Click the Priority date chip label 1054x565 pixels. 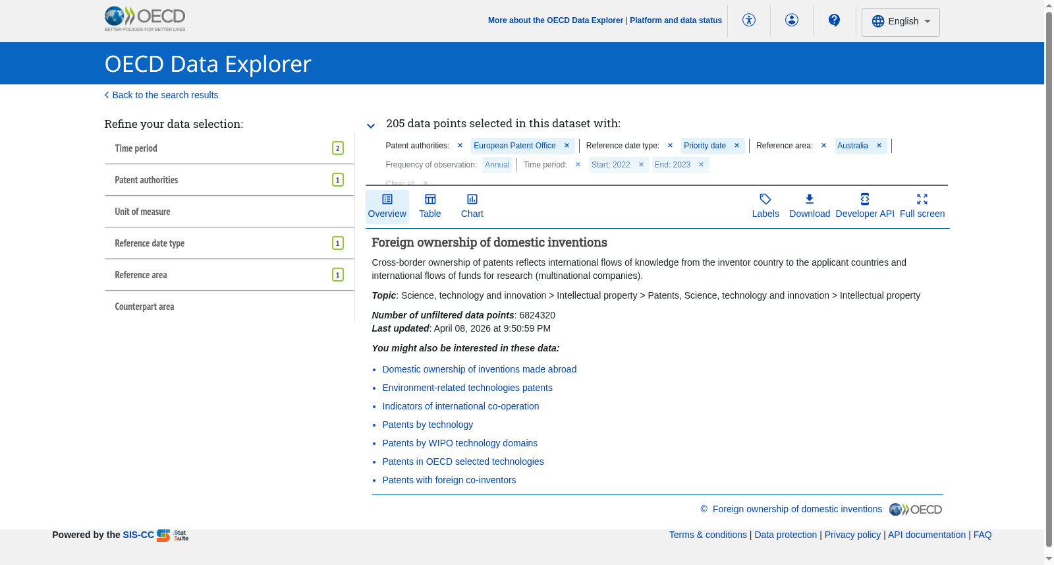(x=705, y=146)
